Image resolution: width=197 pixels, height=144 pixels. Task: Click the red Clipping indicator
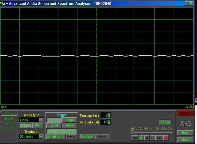185,113
